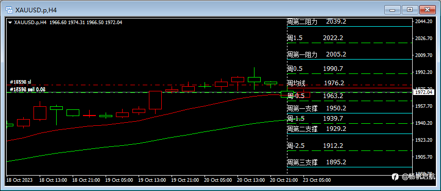Image resolution: width=441 pixels, height=191 pixels.
Task: Click the 19 Oct 21:00 time axis label
Action: coord(185,180)
